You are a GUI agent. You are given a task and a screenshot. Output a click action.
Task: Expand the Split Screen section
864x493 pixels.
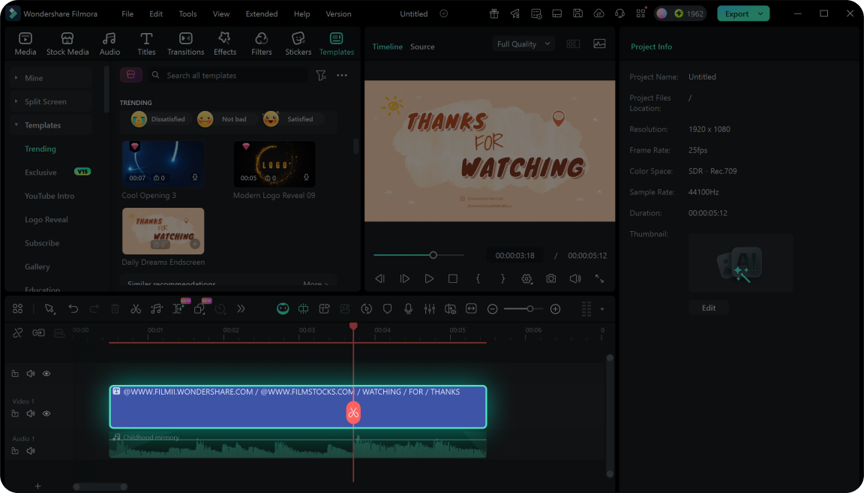pyautogui.click(x=51, y=101)
